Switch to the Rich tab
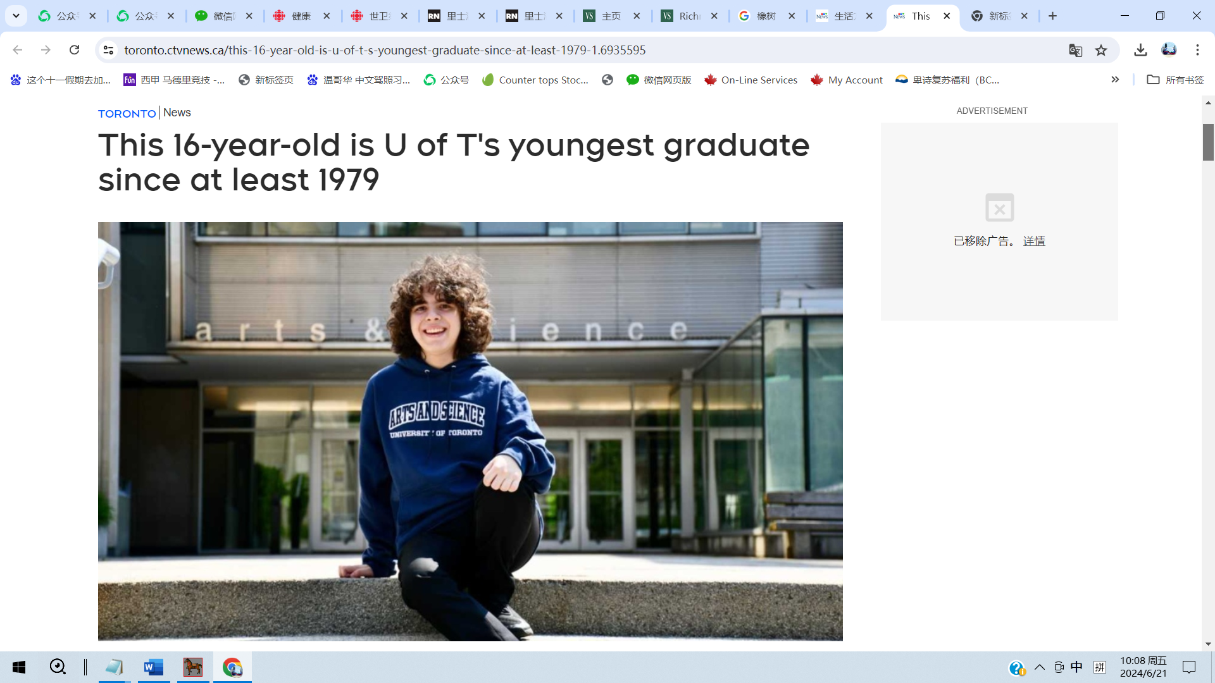Viewport: 1215px width, 683px height. coord(690,16)
